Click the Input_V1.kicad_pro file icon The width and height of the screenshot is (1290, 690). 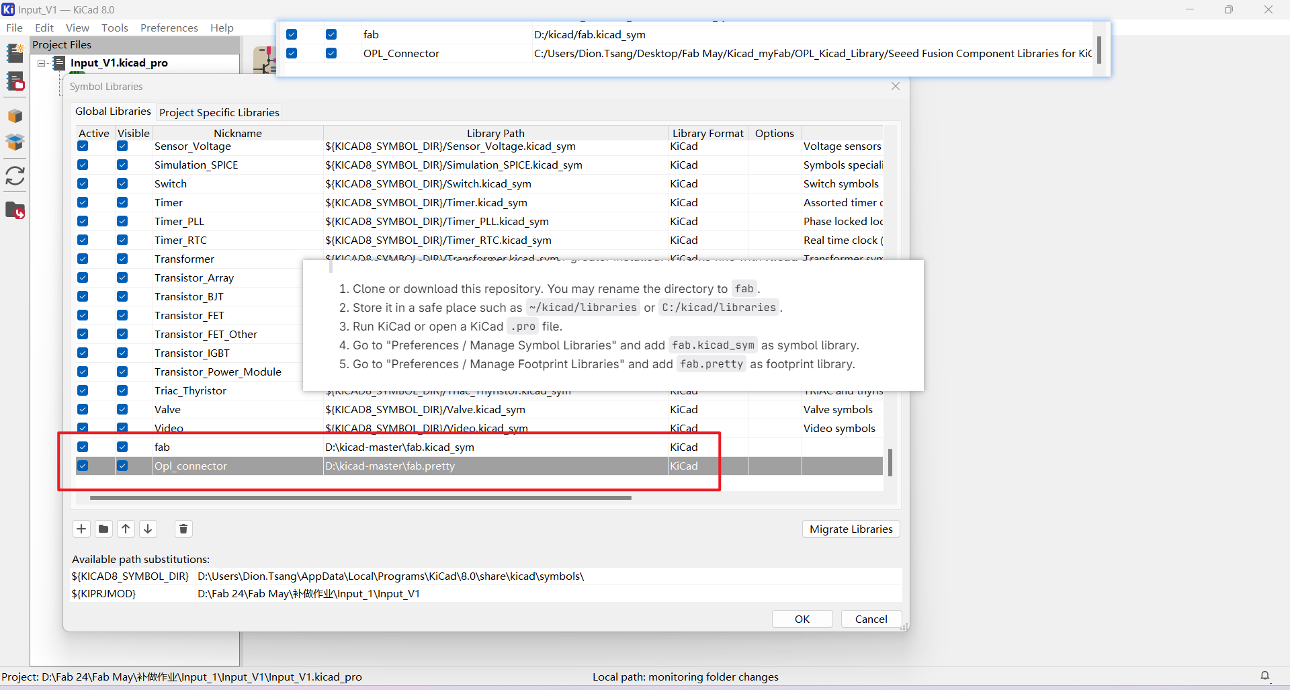[x=59, y=63]
